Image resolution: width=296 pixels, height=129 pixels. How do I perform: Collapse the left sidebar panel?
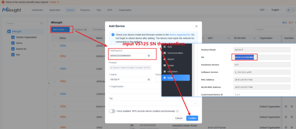point(49,83)
